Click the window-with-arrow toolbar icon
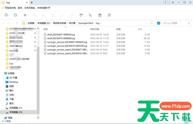The height and width of the screenshot is (124, 193). point(81,15)
